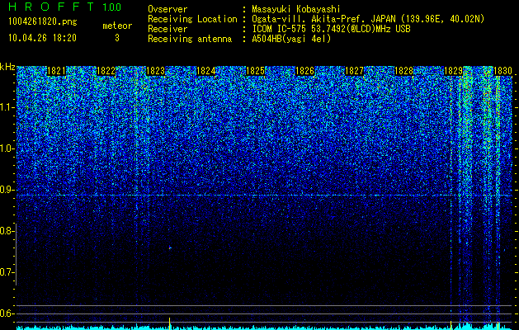Click the kHz axis unit label
Screen dimensions: 519x330
pos(7,67)
